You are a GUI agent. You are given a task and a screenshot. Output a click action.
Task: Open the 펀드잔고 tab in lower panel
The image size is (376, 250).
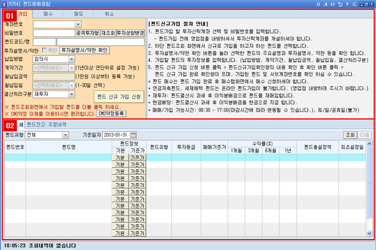click(x=36, y=124)
